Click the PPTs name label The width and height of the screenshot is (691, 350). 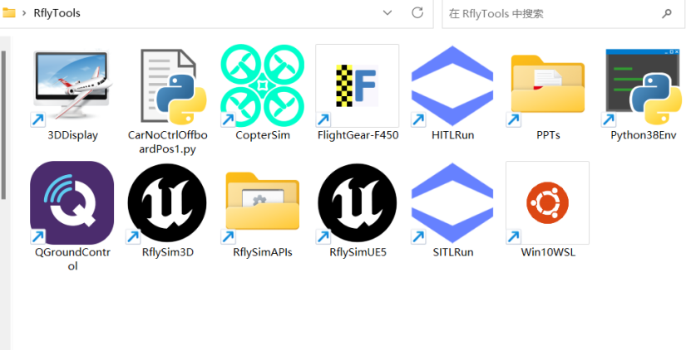click(548, 135)
